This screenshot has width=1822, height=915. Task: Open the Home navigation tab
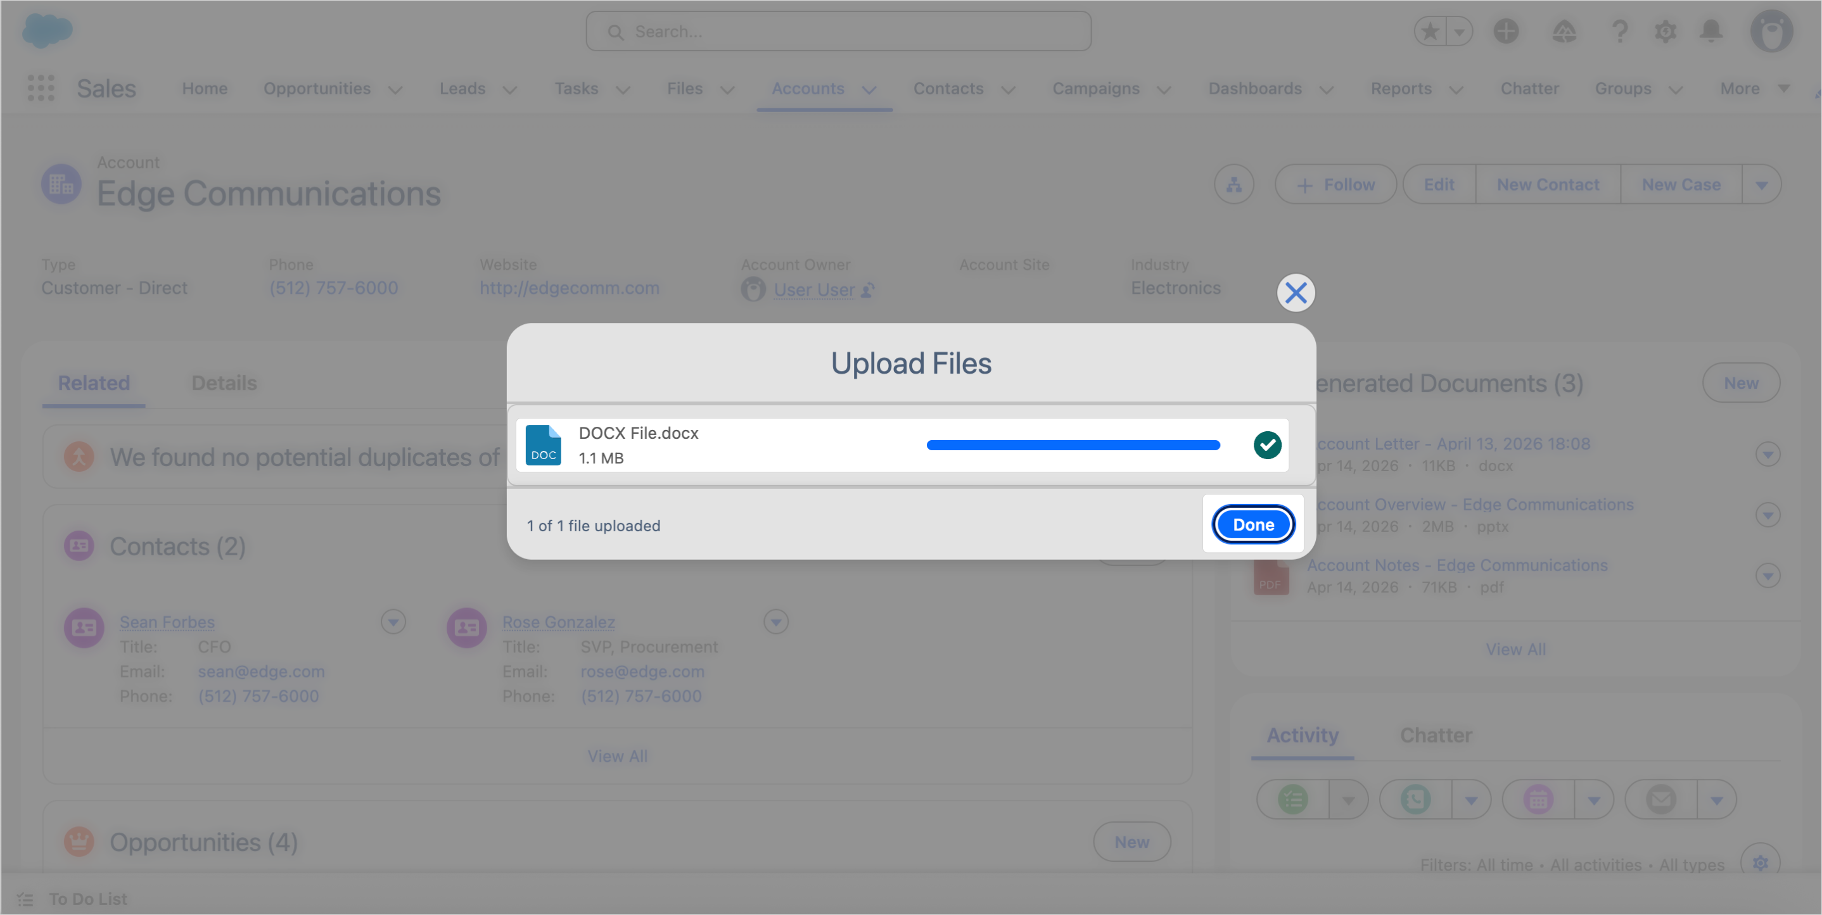pos(205,89)
